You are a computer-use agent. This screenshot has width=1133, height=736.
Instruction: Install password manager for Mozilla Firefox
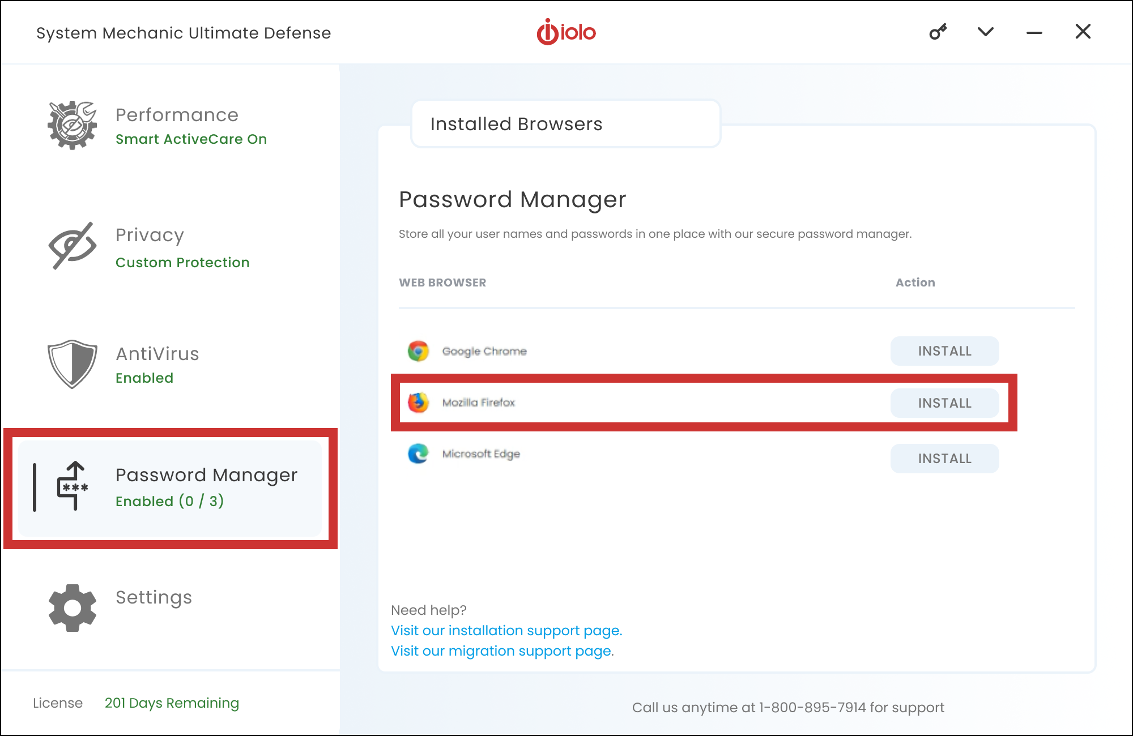coord(944,403)
